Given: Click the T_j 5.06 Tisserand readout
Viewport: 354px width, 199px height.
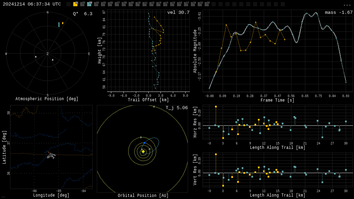Looking at the screenshot, I should tap(176, 108).
